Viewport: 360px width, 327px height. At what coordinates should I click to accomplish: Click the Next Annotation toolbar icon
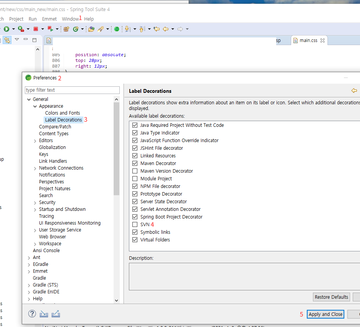tap(128, 29)
